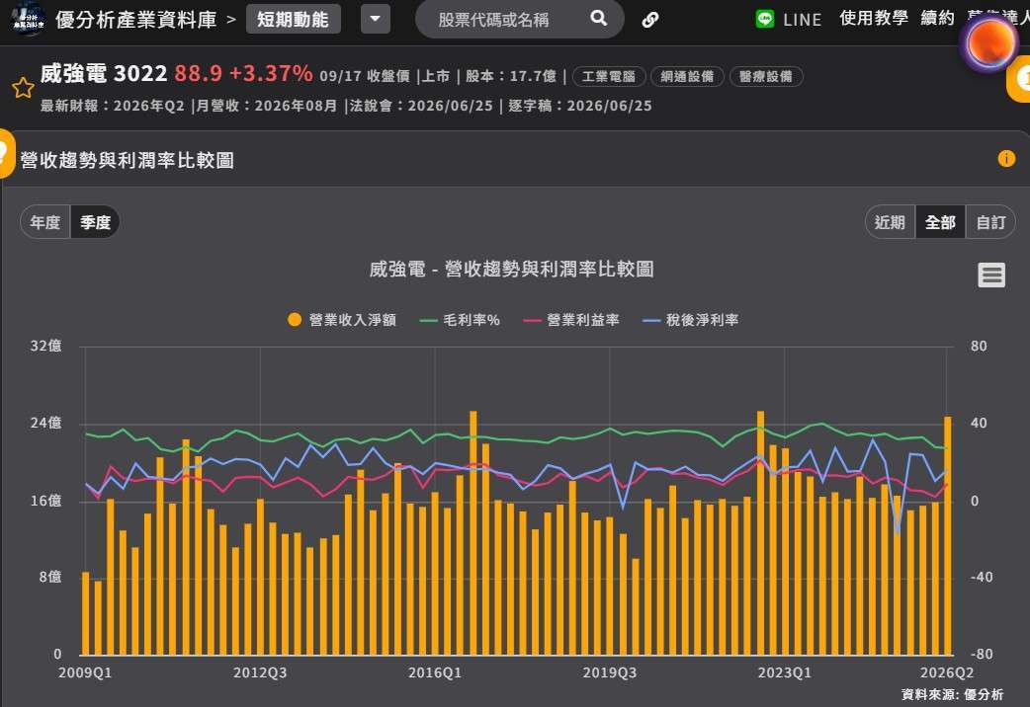The height and width of the screenshot is (707, 1030).
Task: Select the 短期動能 breadcrumb button
Action: pyautogui.click(x=293, y=20)
